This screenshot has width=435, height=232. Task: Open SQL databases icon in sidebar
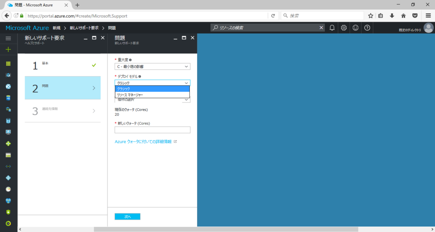(x=8, y=98)
